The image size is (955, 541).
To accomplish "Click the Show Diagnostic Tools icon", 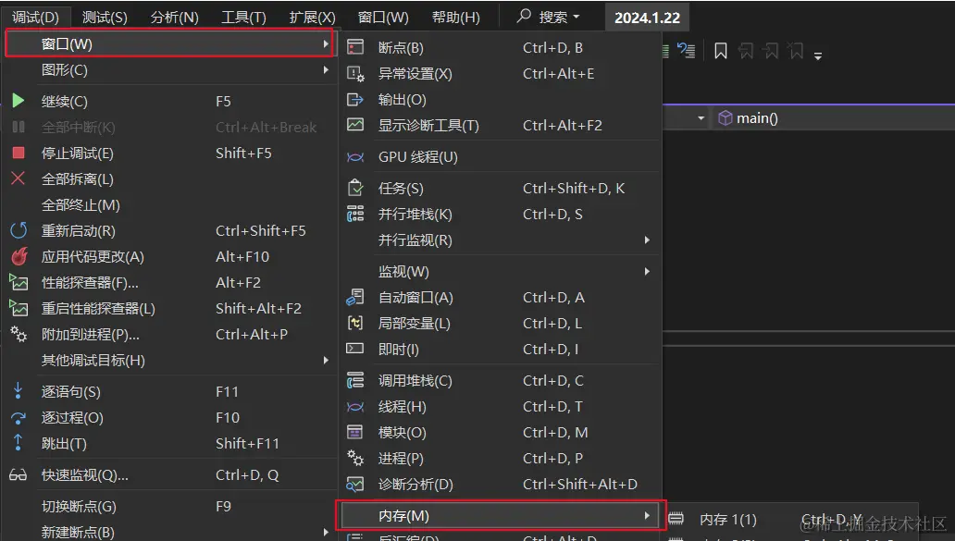I will click(355, 125).
